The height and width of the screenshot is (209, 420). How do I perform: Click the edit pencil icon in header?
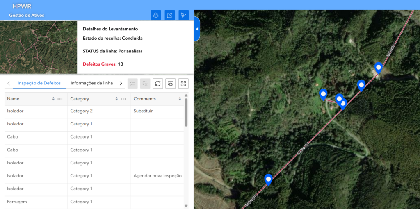tap(169, 15)
